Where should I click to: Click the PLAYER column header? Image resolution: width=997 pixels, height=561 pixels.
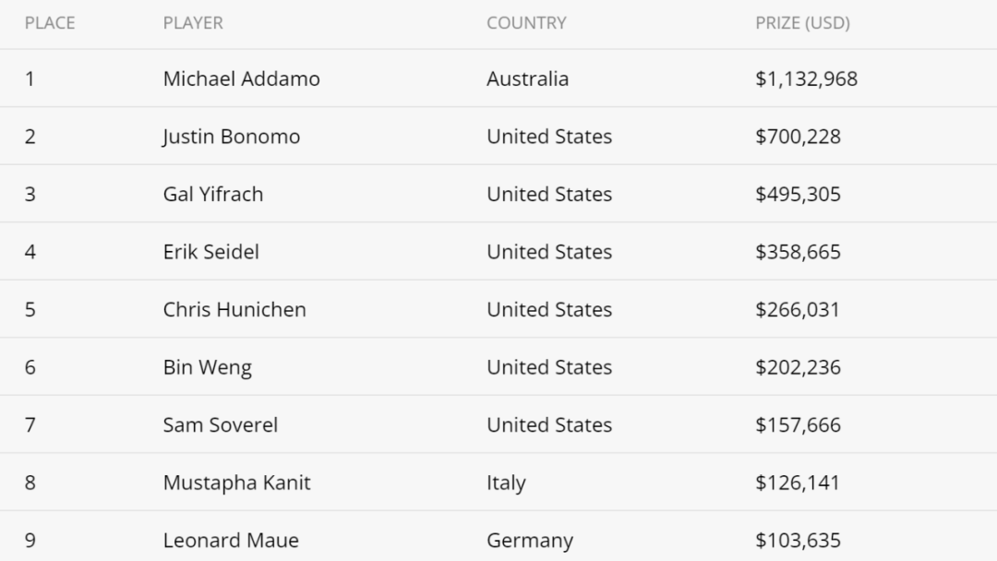[193, 23]
